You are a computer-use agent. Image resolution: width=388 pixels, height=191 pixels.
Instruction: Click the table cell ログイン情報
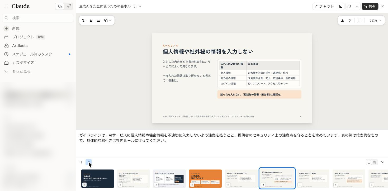tap(233, 84)
